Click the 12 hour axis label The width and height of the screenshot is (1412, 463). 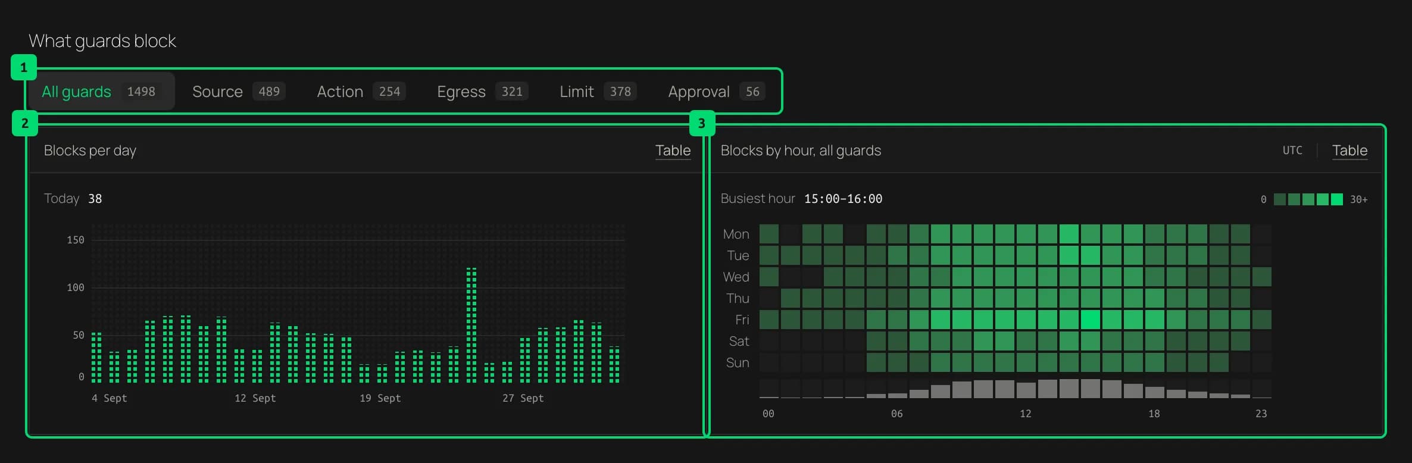1026,414
